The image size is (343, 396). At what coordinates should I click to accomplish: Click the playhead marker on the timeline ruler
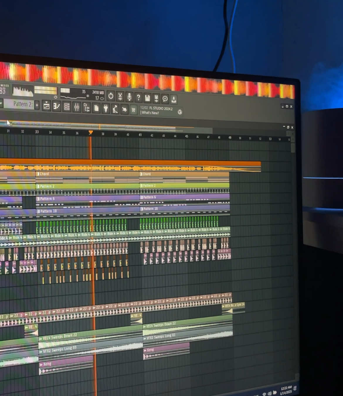[91, 133]
